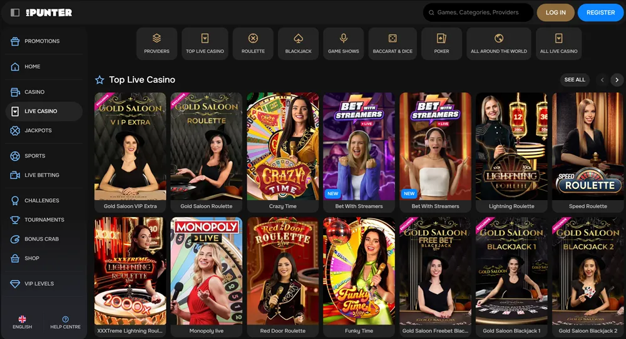Open the Game Shows category
The image size is (626, 339).
343,44
